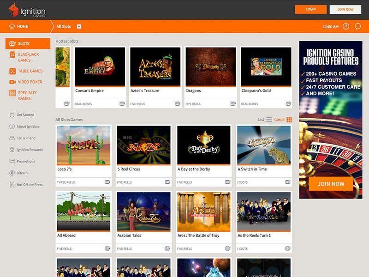Click the Tell a Friend people icon

pos(12,138)
